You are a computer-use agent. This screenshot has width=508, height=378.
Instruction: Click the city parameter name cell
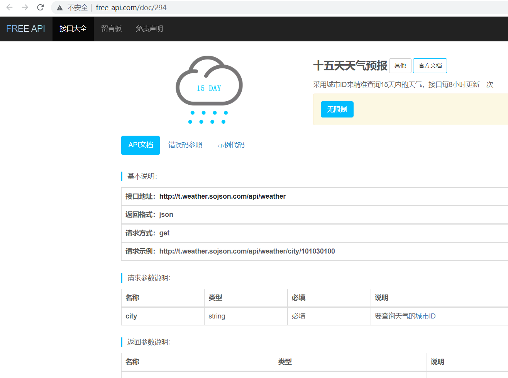coord(163,316)
